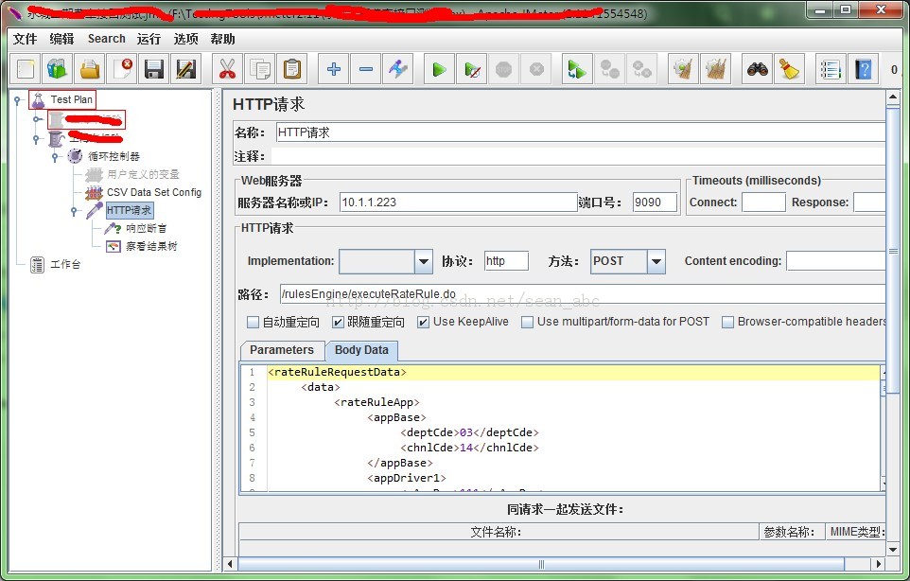This screenshot has height=581, width=910.
Task: Select 察看结果树 in the tree
Action: (x=151, y=246)
